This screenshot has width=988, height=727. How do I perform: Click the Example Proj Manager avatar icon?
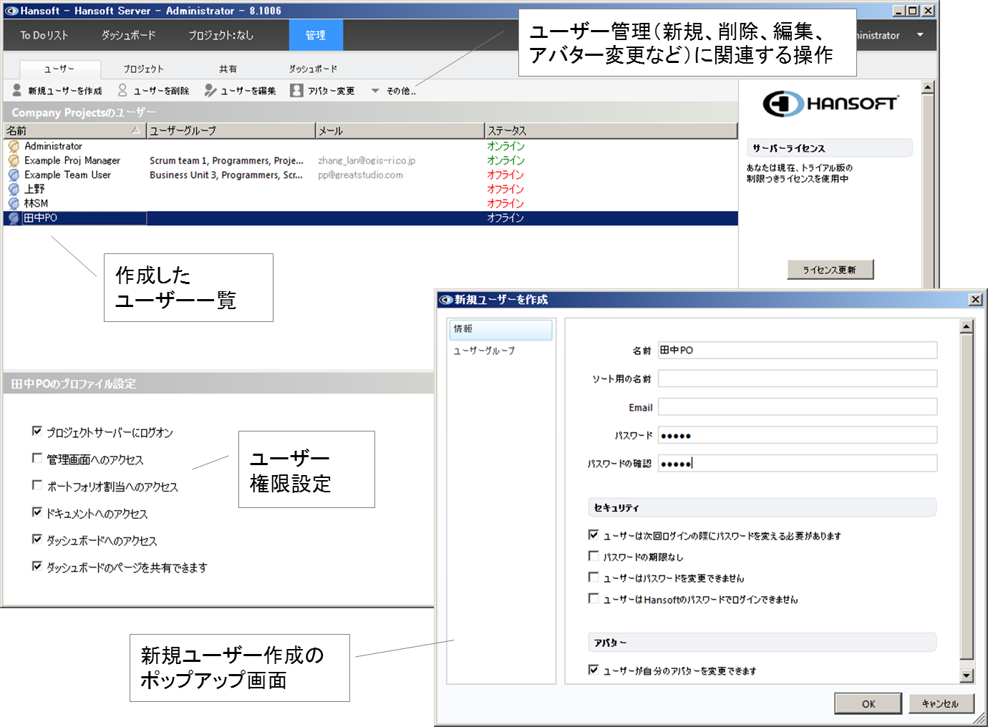(14, 160)
